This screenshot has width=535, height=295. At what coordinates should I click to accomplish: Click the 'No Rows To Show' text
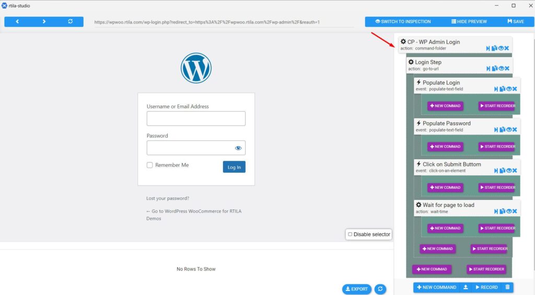[196, 269]
